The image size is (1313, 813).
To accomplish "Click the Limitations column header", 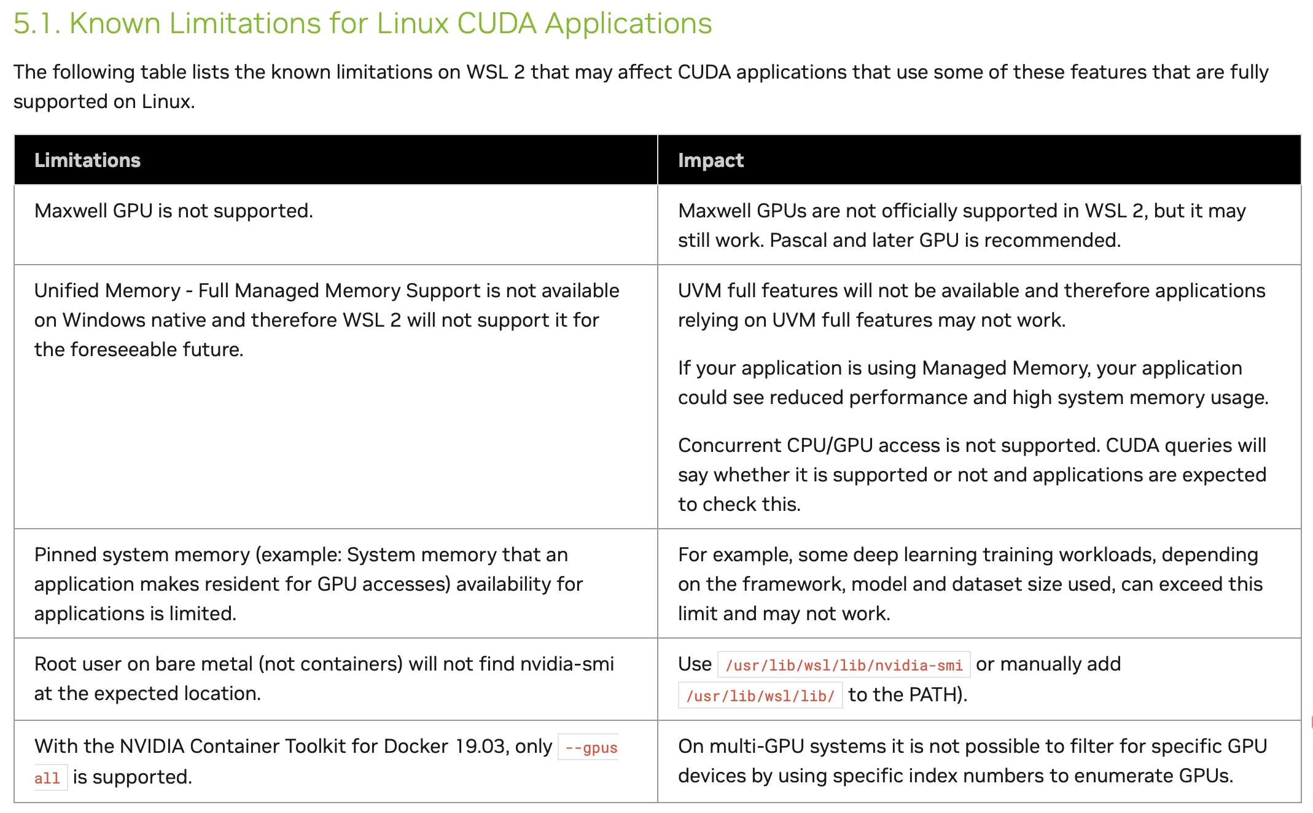I will pyautogui.click(x=87, y=160).
